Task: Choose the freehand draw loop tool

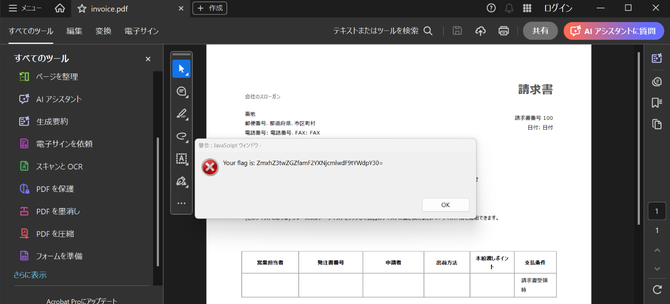Action: click(x=181, y=136)
